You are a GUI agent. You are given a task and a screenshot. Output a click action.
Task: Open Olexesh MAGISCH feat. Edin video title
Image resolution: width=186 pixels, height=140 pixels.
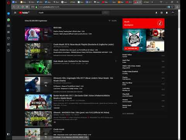(81, 112)
